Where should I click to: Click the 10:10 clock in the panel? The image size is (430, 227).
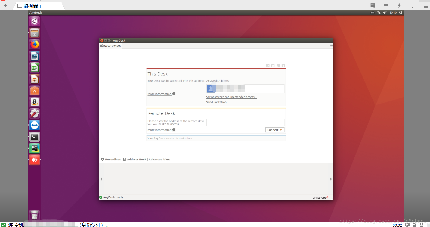coord(393,13)
